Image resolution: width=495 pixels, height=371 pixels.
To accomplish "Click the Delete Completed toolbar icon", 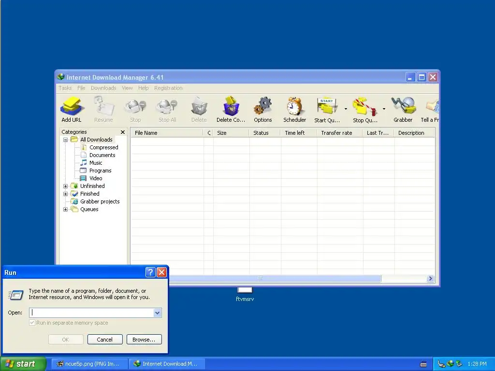I will click(x=231, y=110).
